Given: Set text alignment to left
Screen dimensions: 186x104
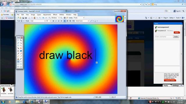Looking at the screenshot, I should tap(65, 21).
